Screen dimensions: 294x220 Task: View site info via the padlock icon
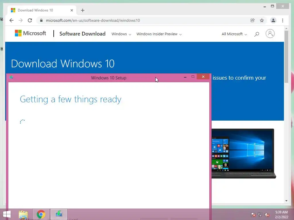[41, 20]
